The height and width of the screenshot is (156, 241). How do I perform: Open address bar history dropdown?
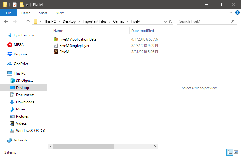[x=165, y=21]
